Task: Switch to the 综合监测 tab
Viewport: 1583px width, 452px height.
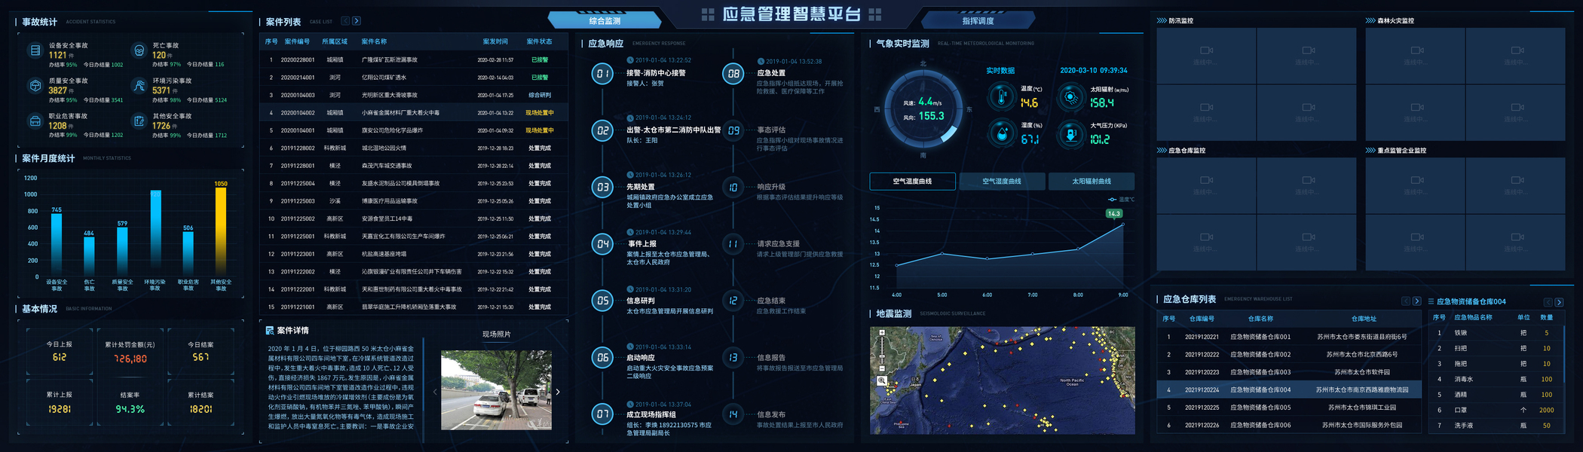Action: tap(605, 21)
